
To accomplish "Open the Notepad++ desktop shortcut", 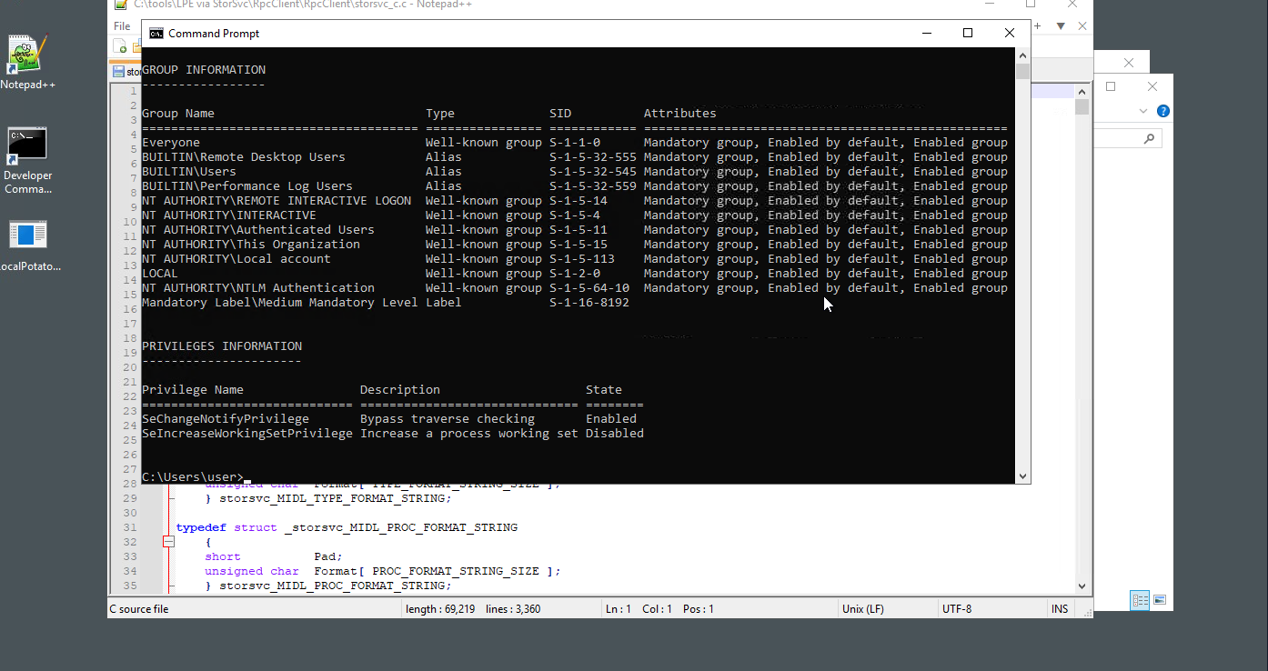I will pyautogui.click(x=27, y=61).
